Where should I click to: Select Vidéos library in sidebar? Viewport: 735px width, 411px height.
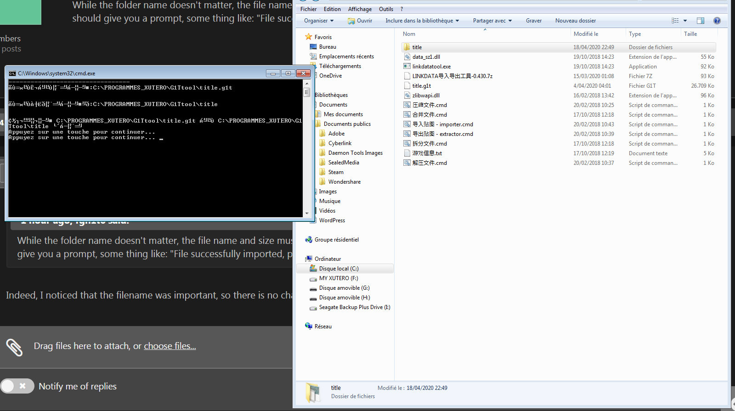(x=327, y=211)
